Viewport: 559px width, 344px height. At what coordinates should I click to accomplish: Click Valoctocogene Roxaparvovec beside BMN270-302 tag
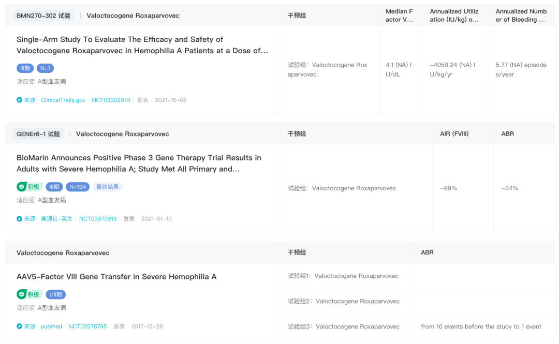pyautogui.click(x=133, y=16)
